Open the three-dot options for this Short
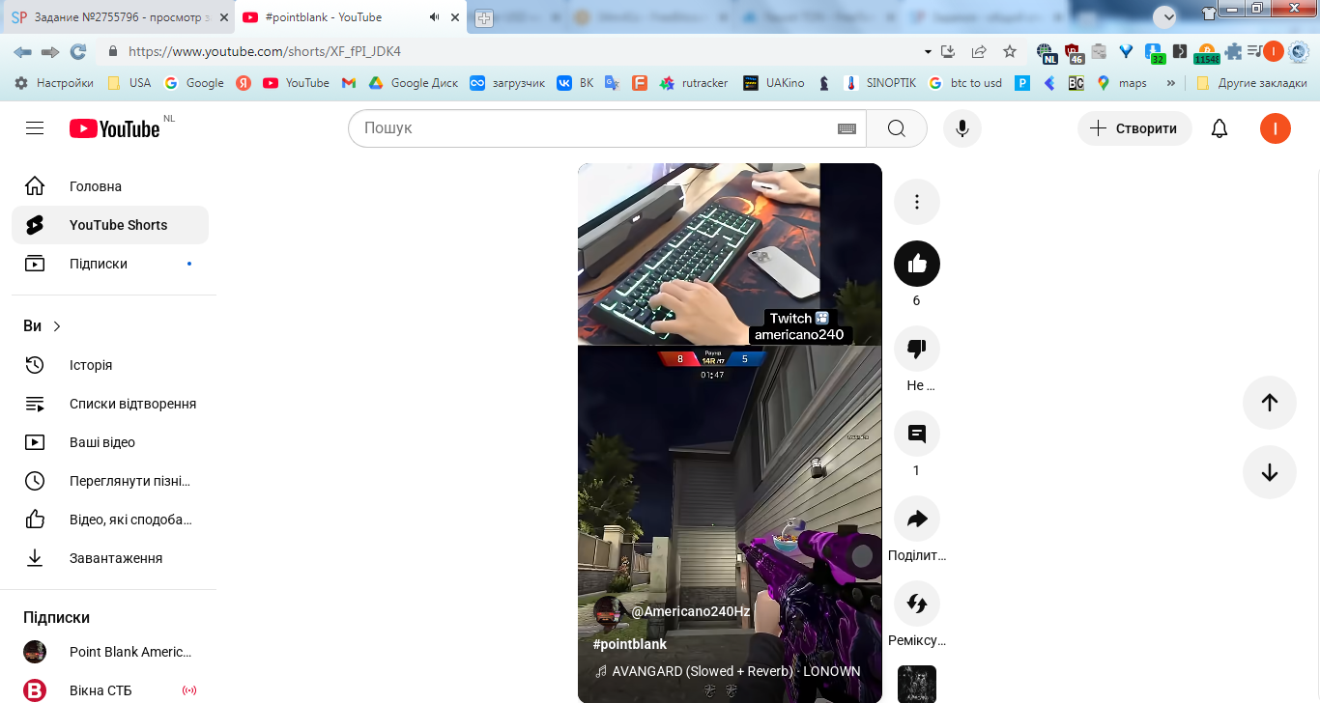Screen dimensions: 1320x703 917,202
